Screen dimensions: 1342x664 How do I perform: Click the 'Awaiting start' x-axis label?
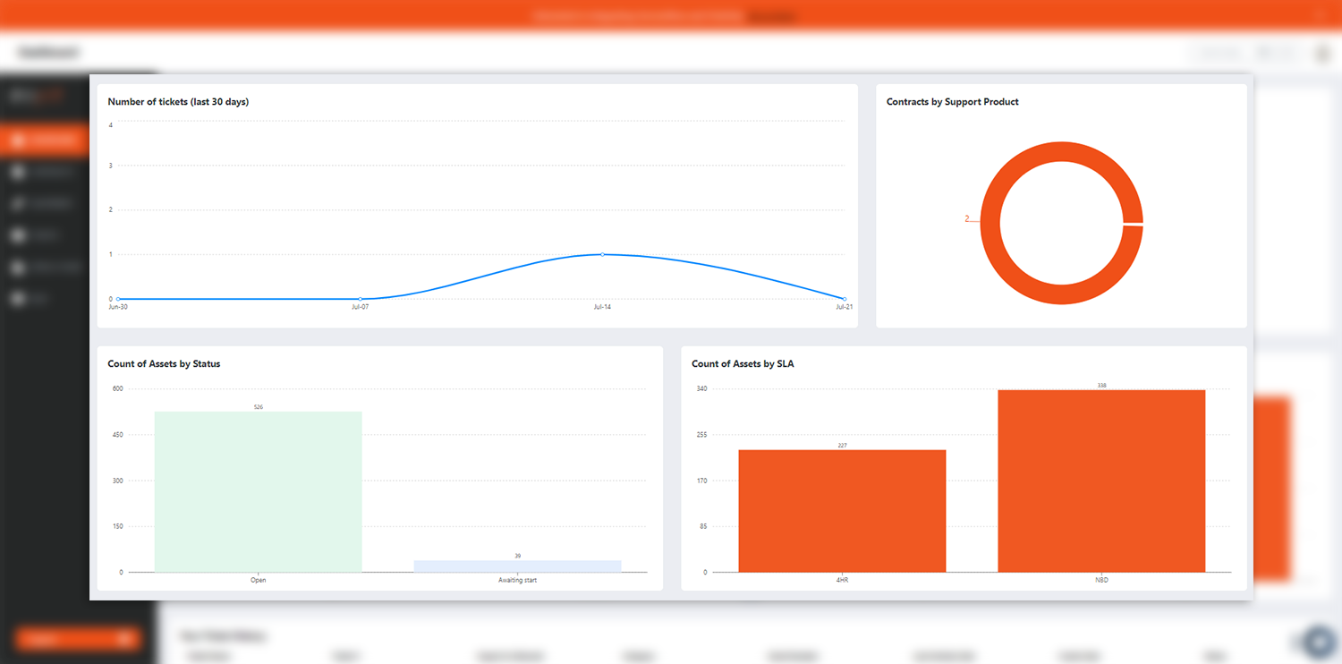click(x=517, y=581)
